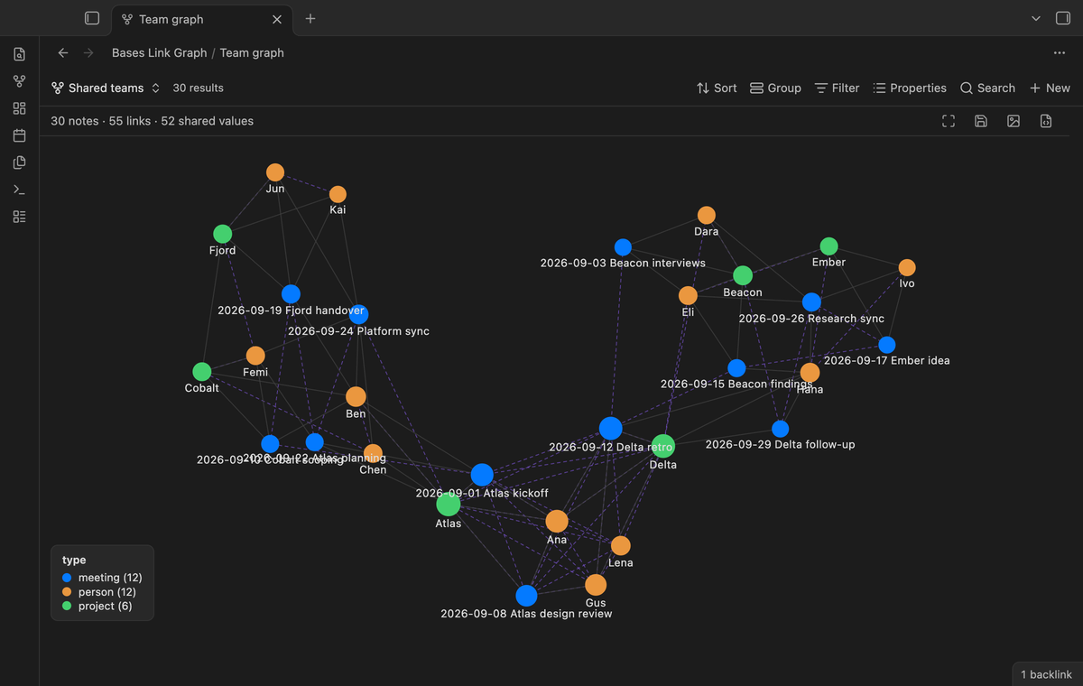Create a New note entry

click(1050, 88)
